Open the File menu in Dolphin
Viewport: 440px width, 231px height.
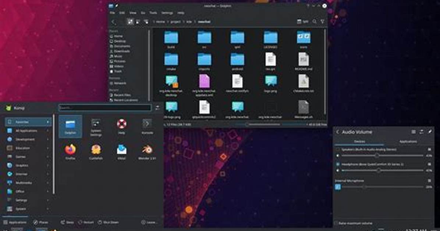point(112,13)
